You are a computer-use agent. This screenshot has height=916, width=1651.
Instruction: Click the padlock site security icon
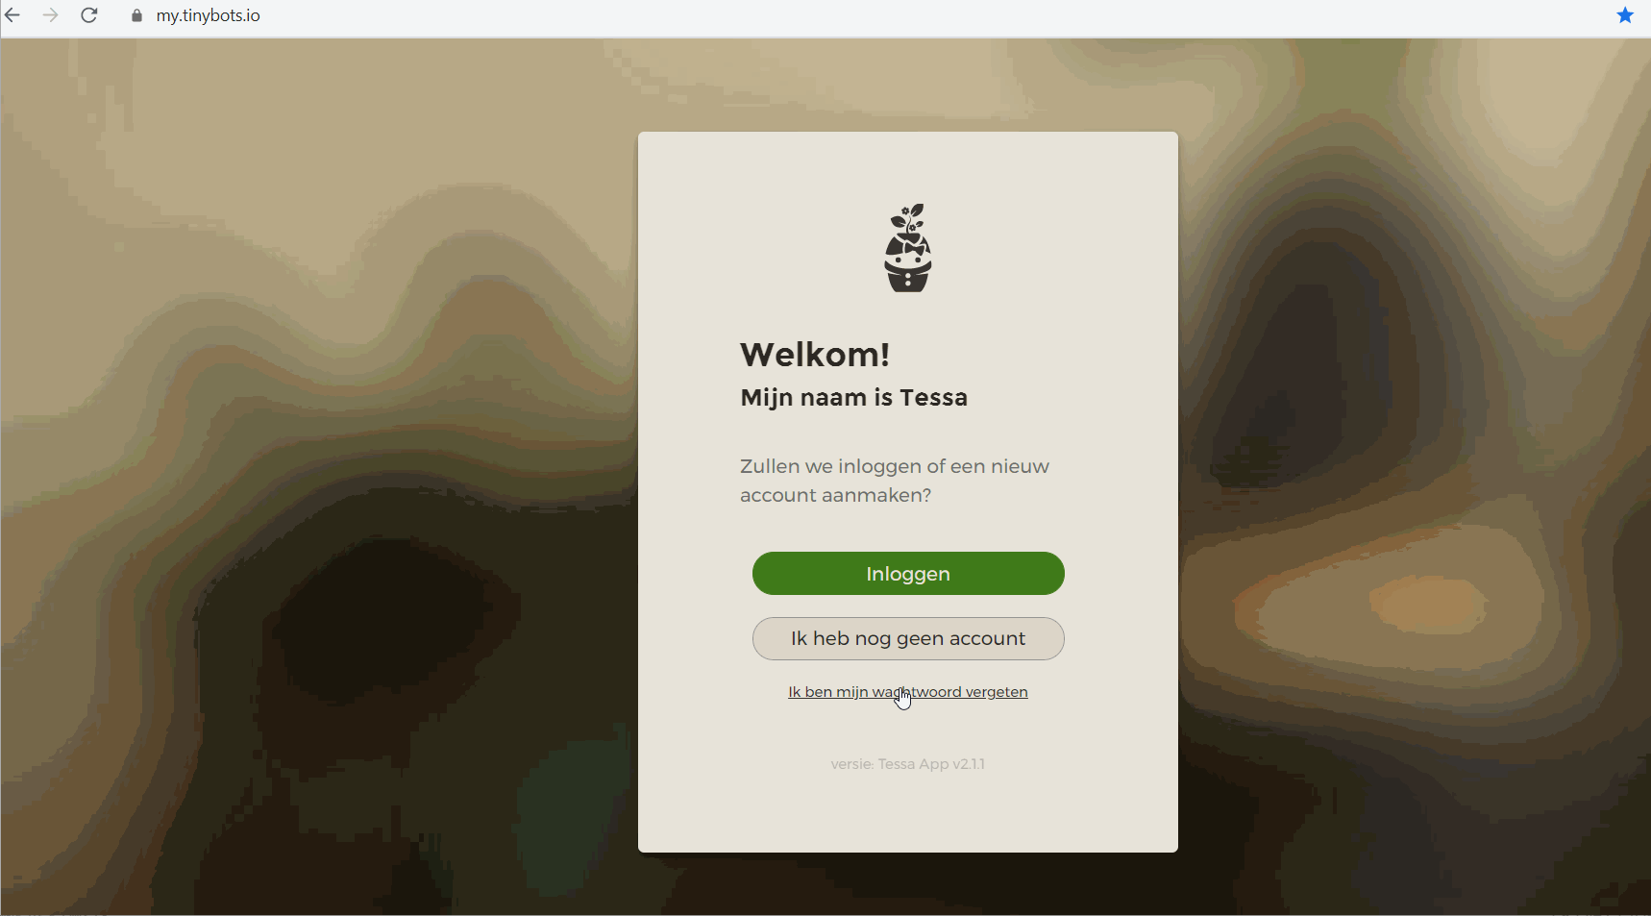coord(136,15)
